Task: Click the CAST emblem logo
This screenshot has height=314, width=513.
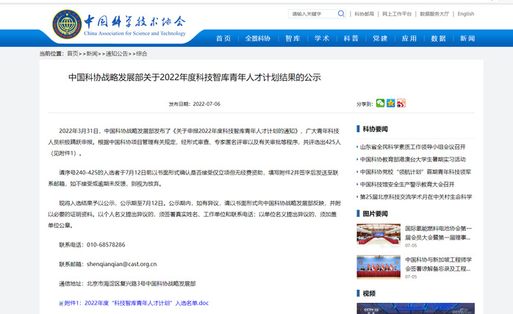Action: pyautogui.click(x=67, y=24)
